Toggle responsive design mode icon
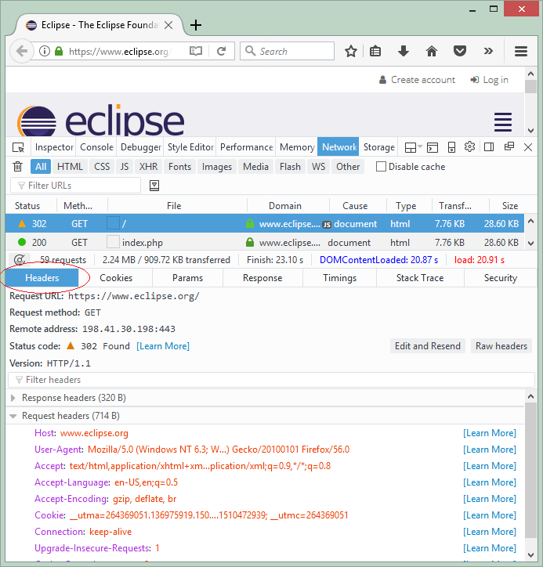The height and width of the screenshot is (567, 543). tap(451, 147)
